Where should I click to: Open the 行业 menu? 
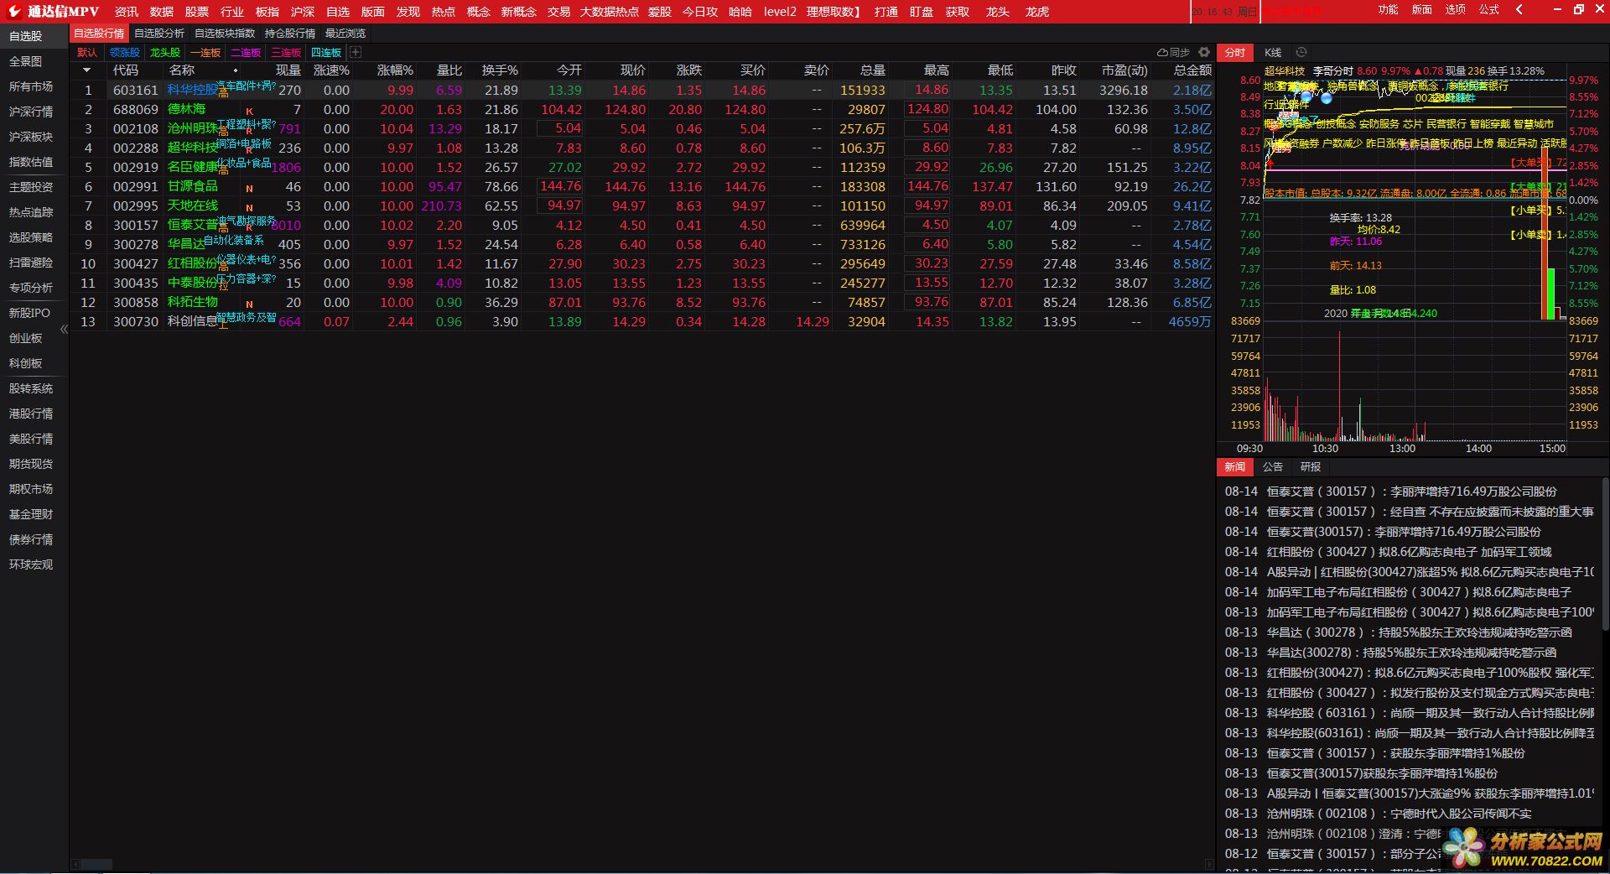[232, 12]
